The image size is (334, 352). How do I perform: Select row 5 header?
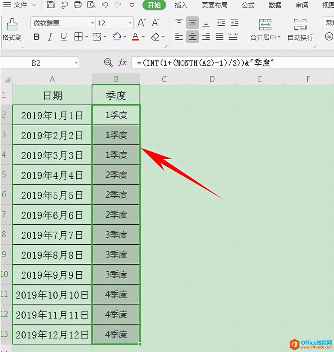pyautogui.click(x=6, y=175)
